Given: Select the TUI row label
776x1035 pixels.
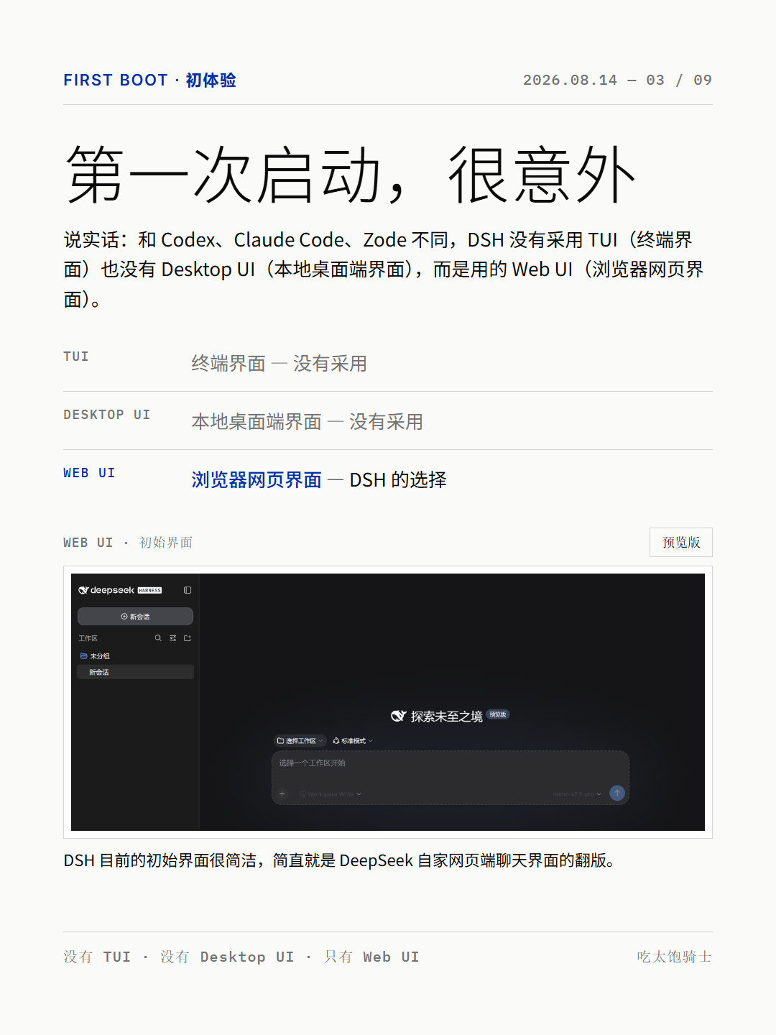Looking at the screenshot, I should (76, 356).
